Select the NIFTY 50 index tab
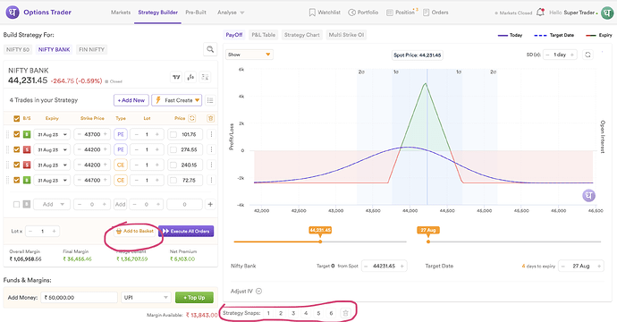Viewport: 617px width, 322px height. tap(18, 49)
